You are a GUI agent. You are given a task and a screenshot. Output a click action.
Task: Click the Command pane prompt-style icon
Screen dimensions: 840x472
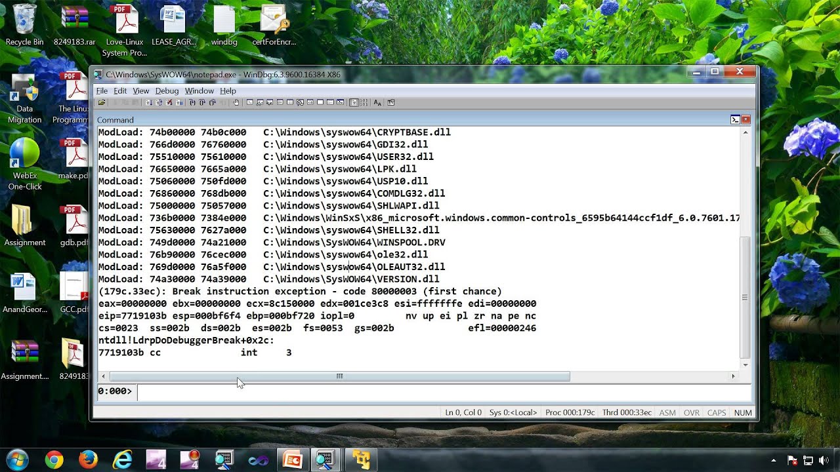736,120
